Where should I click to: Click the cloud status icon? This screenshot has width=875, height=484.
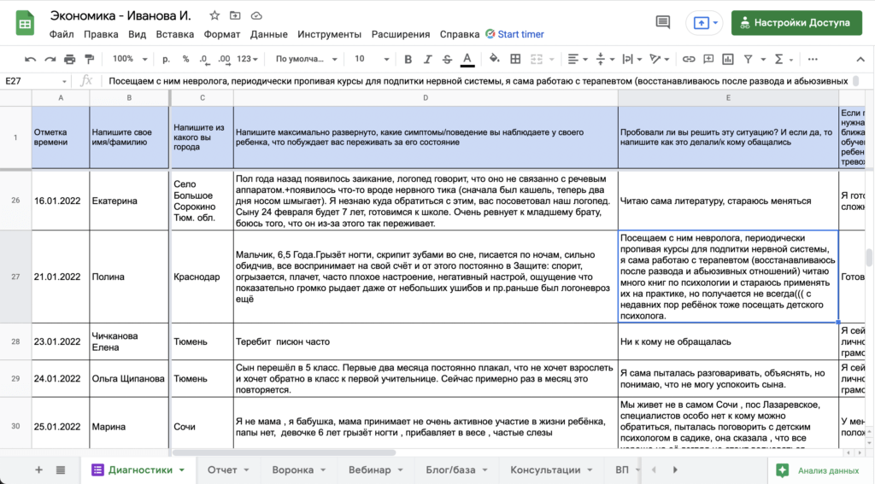click(x=256, y=15)
